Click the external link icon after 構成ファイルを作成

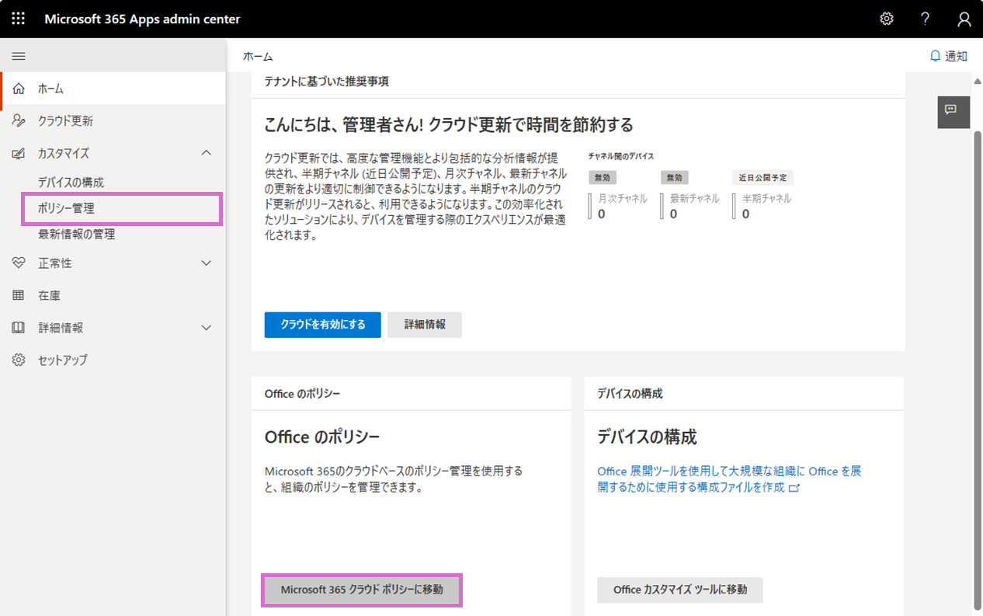click(794, 488)
